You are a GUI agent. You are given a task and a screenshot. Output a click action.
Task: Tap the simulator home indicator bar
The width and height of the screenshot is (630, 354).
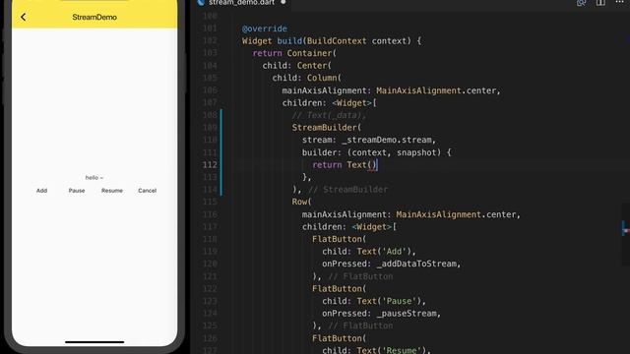point(94,342)
